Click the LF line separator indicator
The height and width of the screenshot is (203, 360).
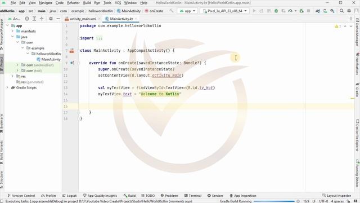click(314, 201)
